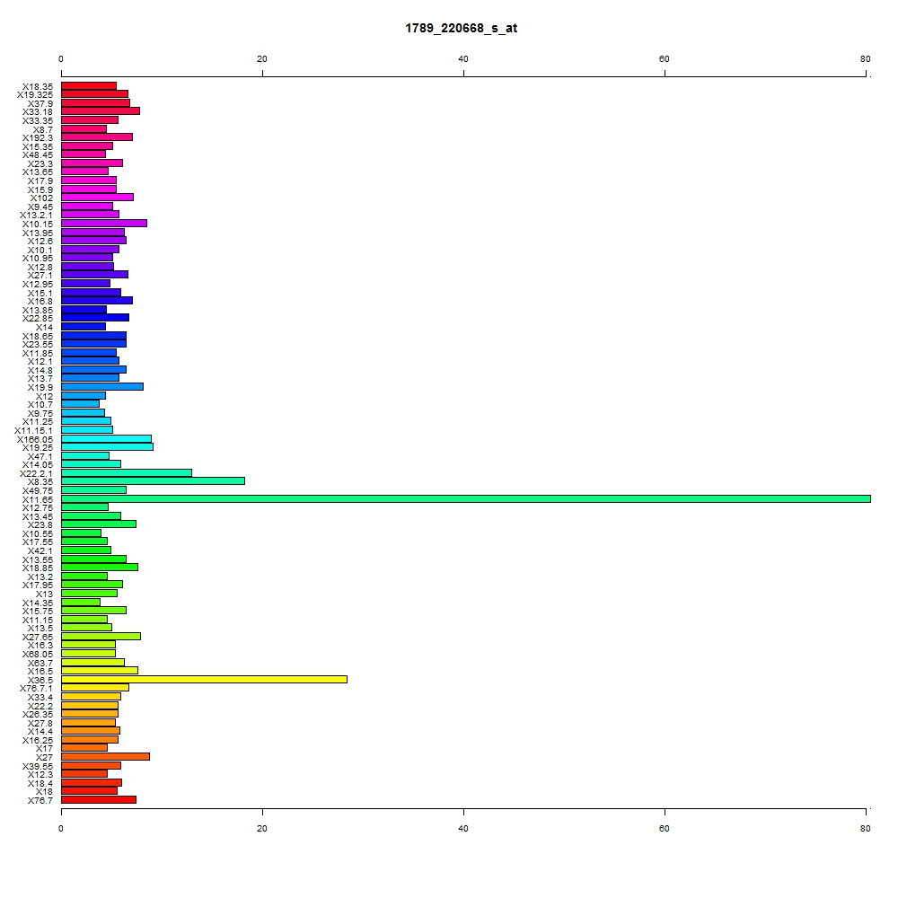Select the row label X17.95
This screenshot has height=898, width=898.
38,585
